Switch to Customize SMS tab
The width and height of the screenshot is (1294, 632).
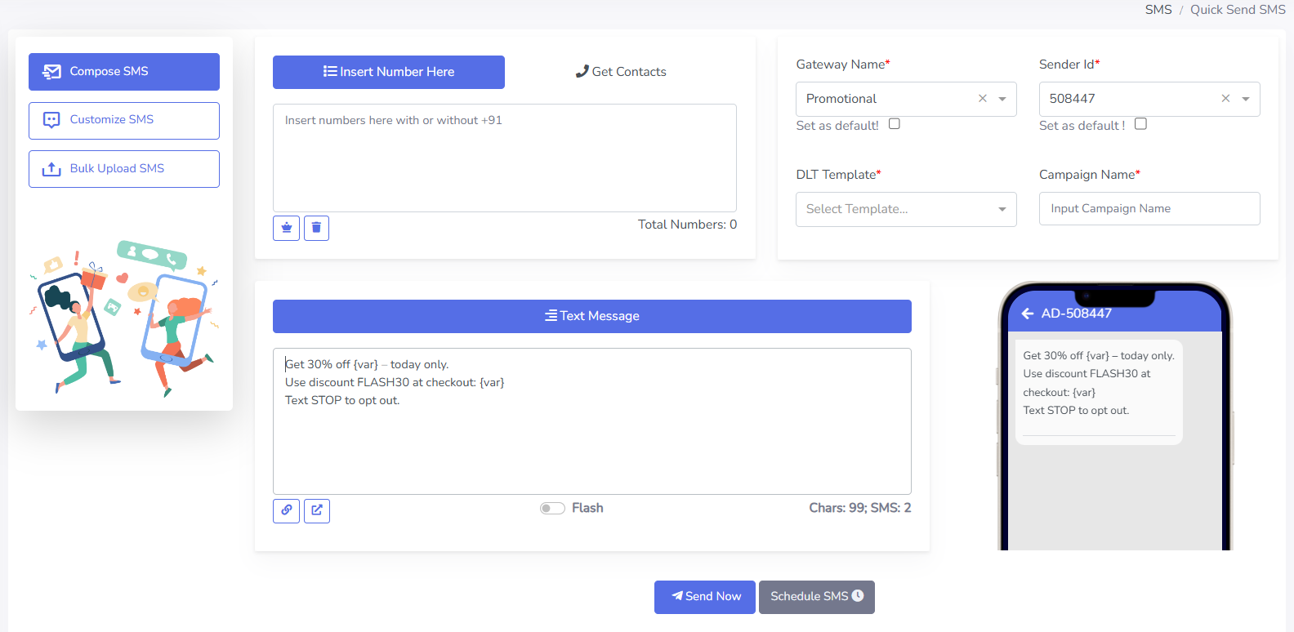pyautogui.click(x=124, y=120)
